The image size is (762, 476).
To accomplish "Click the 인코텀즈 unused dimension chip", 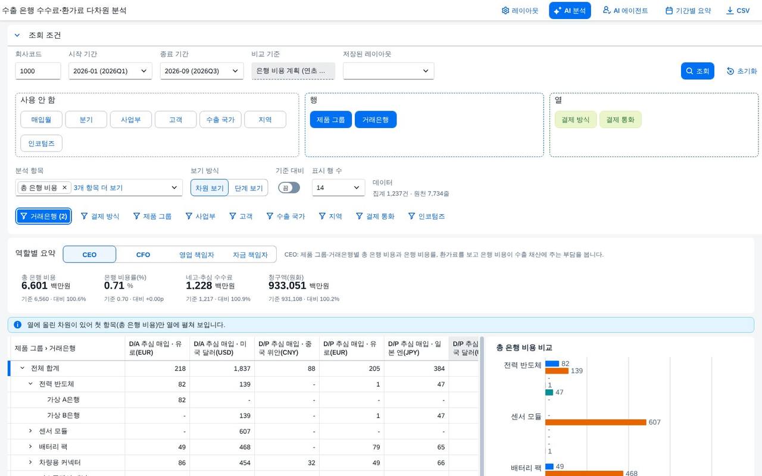I will (41, 143).
